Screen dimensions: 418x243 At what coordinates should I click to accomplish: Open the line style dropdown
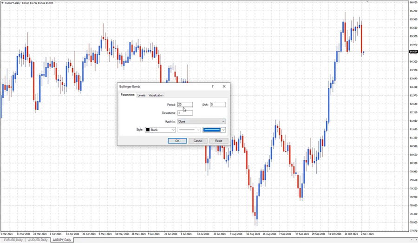coord(189,130)
